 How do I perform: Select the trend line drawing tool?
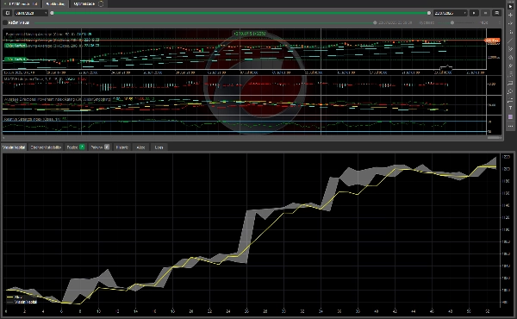(510, 41)
